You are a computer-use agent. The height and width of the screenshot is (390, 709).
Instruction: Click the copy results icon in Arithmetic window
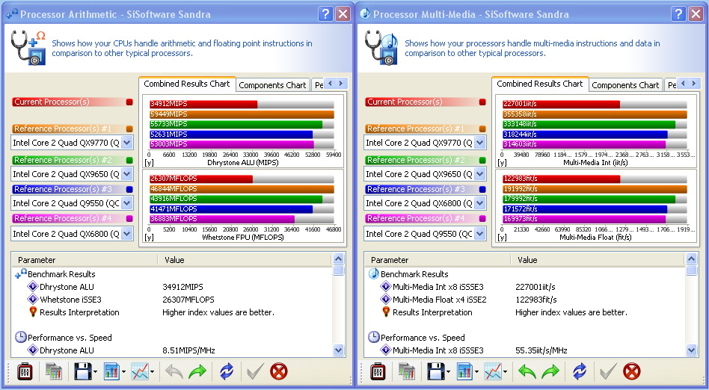[53, 372]
